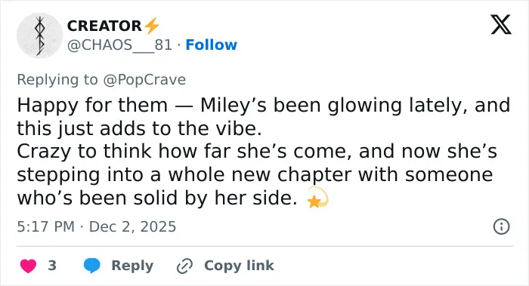The image size is (529, 286).
Task: Click the X logo icon
Action: (501, 25)
